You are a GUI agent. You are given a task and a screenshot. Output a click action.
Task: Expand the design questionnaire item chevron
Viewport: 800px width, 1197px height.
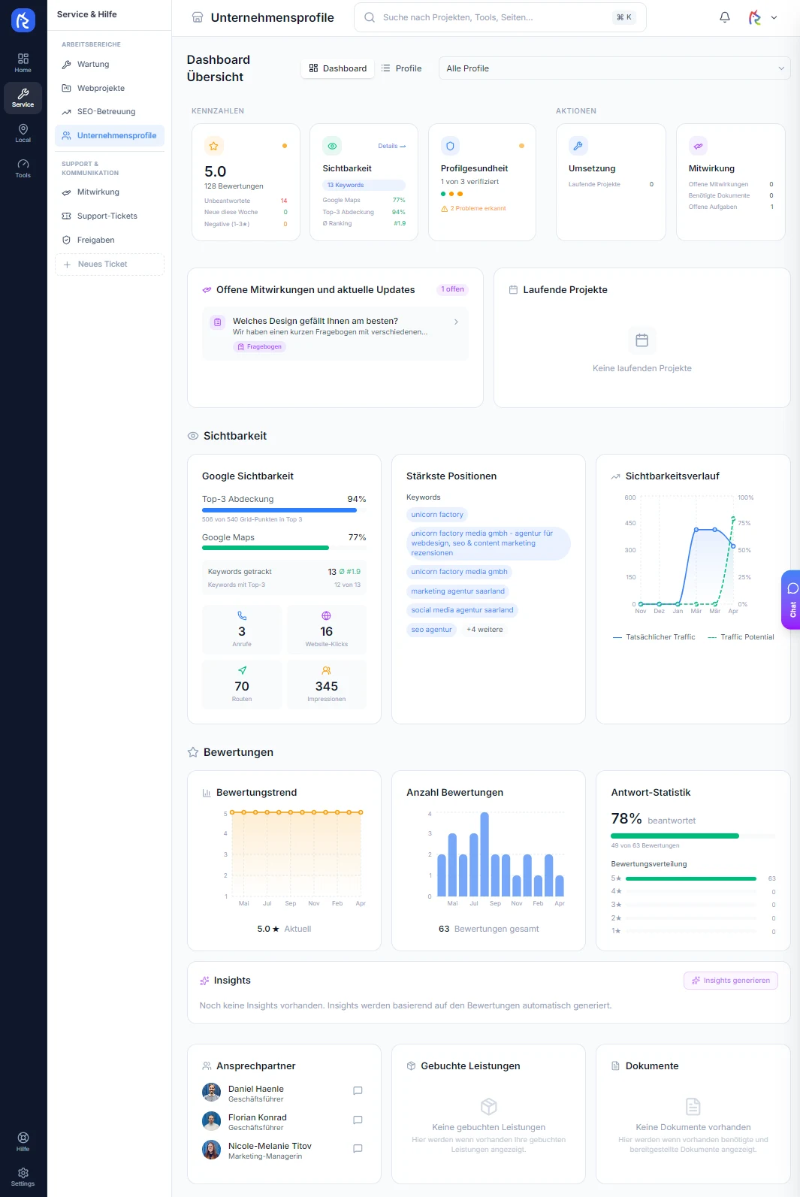coord(456,322)
